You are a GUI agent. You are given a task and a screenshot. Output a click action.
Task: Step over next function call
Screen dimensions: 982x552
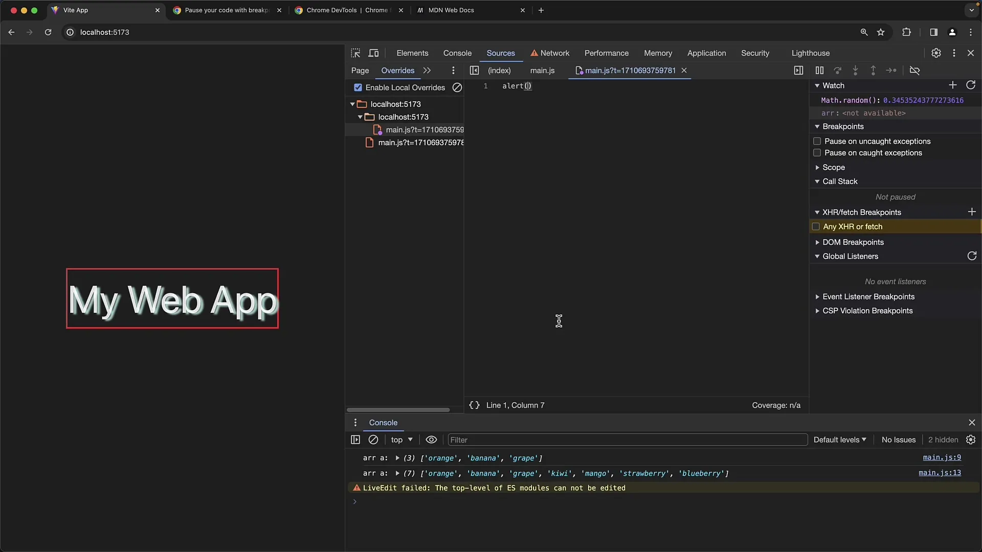837,71
